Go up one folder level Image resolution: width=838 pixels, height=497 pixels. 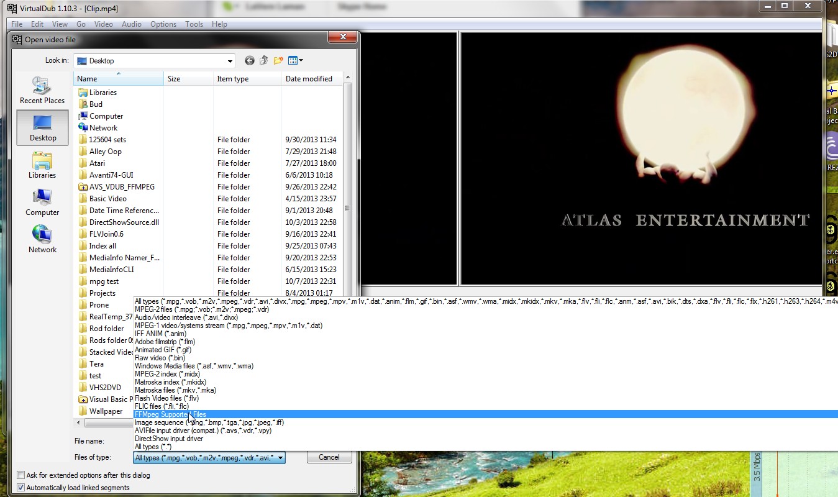point(263,60)
